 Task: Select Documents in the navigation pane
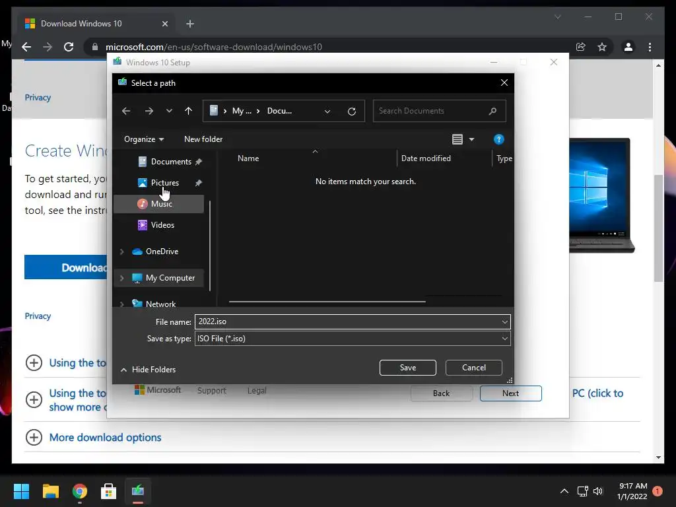[x=171, y=162]
